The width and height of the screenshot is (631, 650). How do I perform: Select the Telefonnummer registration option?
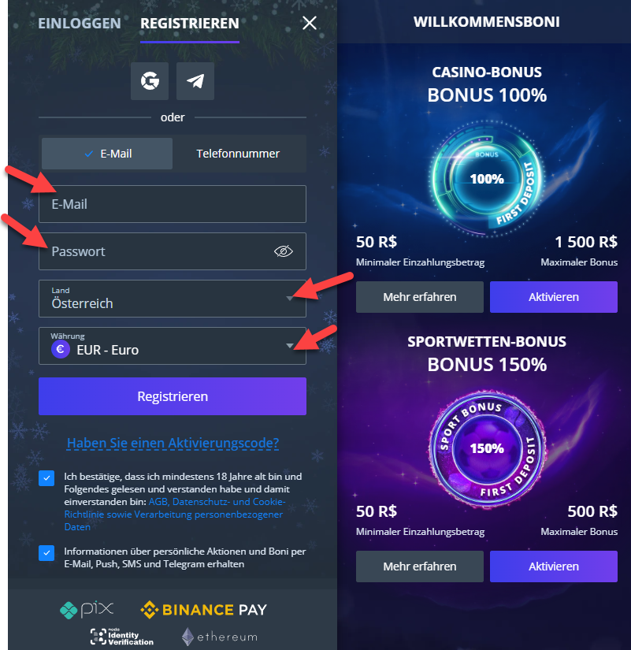point(238,154)
